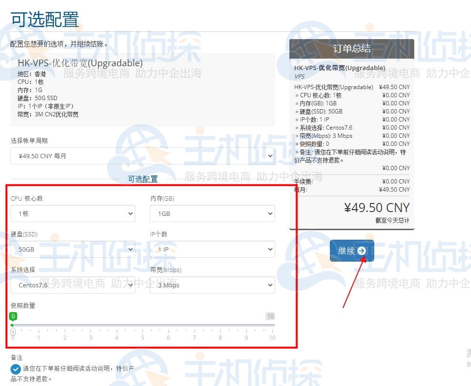Open the IP个数 dropdown
Image resolution: width=471 pixels, height=386 pixels.
point(212,249)
